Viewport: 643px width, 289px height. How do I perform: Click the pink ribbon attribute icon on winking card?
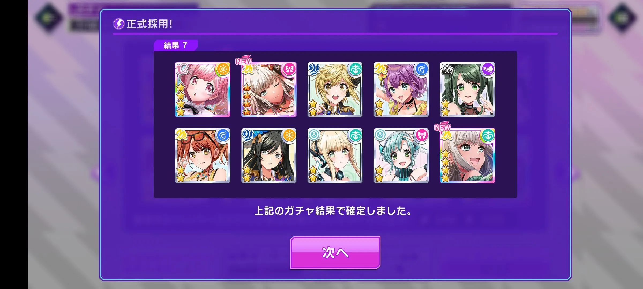pyautogui.click(x=289, y=70)
